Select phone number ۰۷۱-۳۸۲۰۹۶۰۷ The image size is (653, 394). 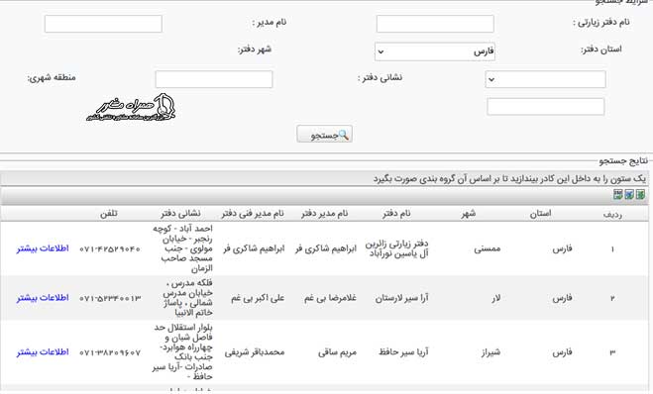(110, 352)
